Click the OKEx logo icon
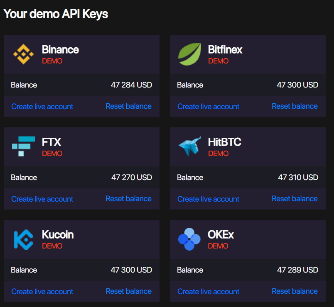Viewport: 334px width, 307px height. point(189,239)
